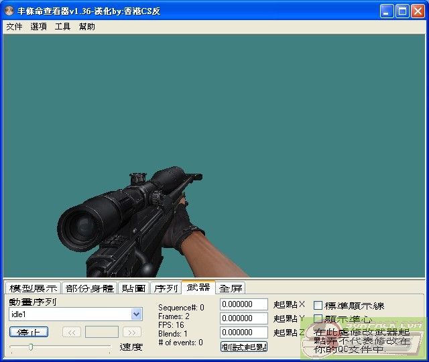Close the model viewer window
429x362 pixels.
[418, 11]
